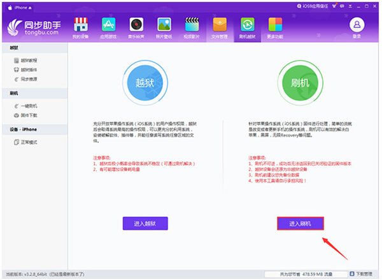
Task: Open the 照片壁纸 photo landscape icon
Action: point(164,25)
